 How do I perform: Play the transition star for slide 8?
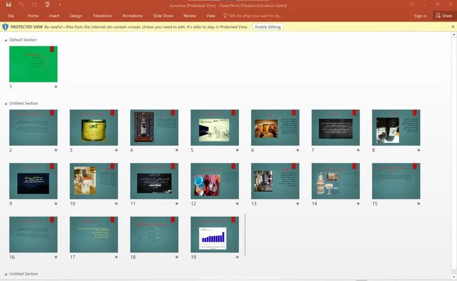click(418, 150)
